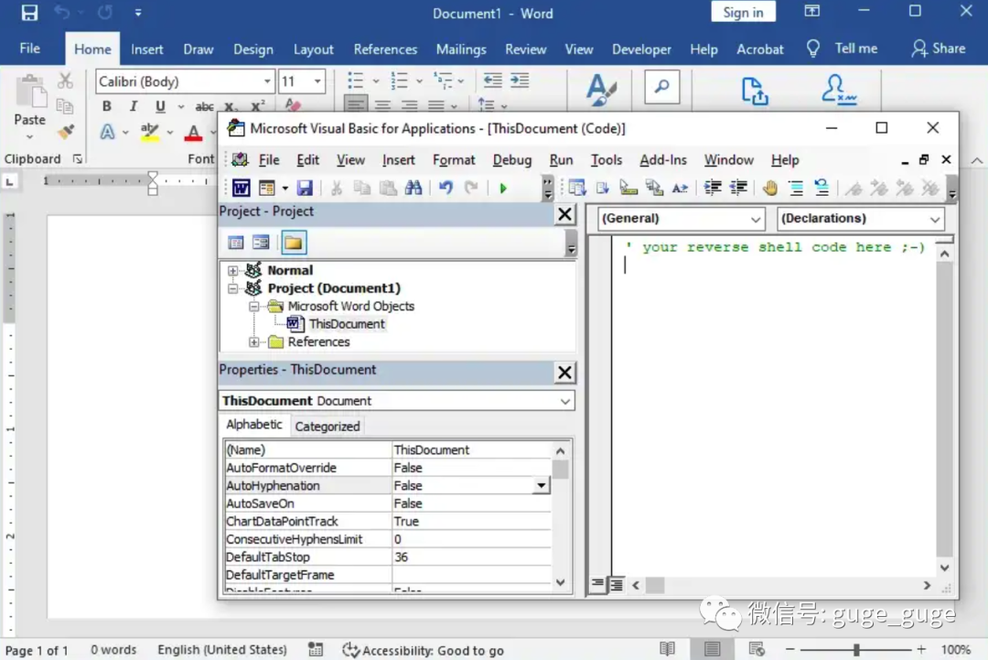The image size is (988, 660).
Task: Click Insert UserForm icon in VBA toolbar
Action: [267, 188]
